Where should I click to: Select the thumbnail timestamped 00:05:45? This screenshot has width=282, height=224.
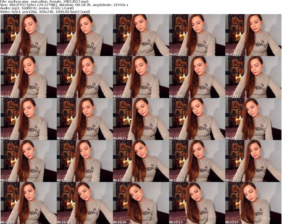[x=141, y=77]
